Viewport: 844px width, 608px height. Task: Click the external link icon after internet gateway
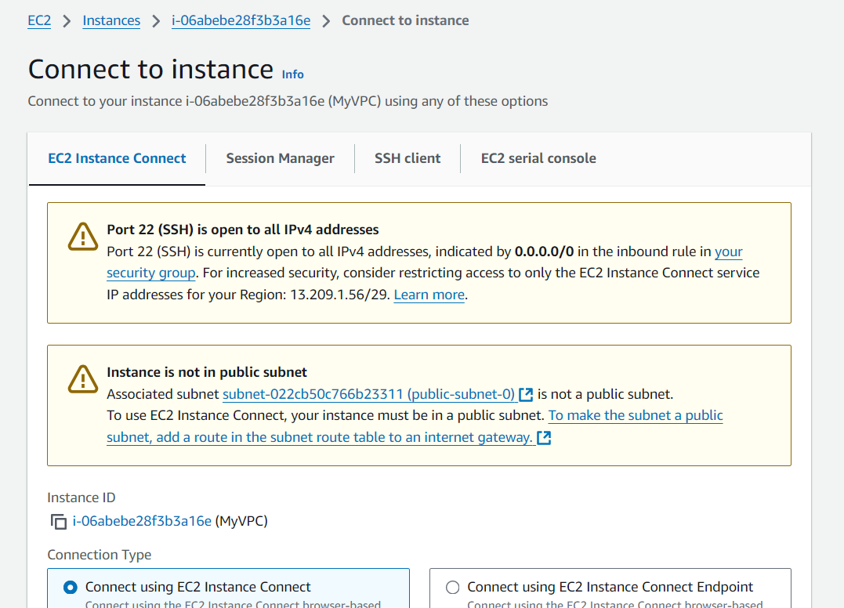544,437
